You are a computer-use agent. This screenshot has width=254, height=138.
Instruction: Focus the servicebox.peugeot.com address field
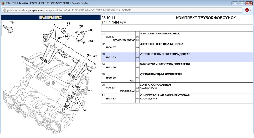point(121,10)
